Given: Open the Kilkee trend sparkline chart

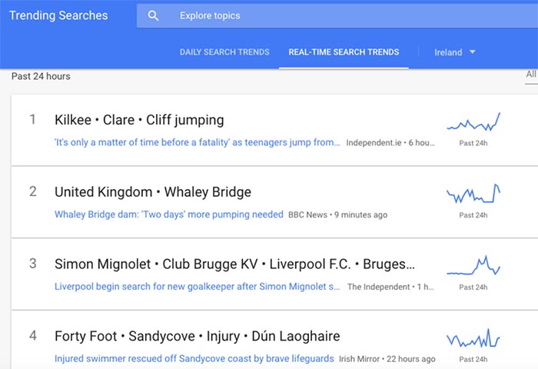Looking at the screenshot, I should coord(473,122).
